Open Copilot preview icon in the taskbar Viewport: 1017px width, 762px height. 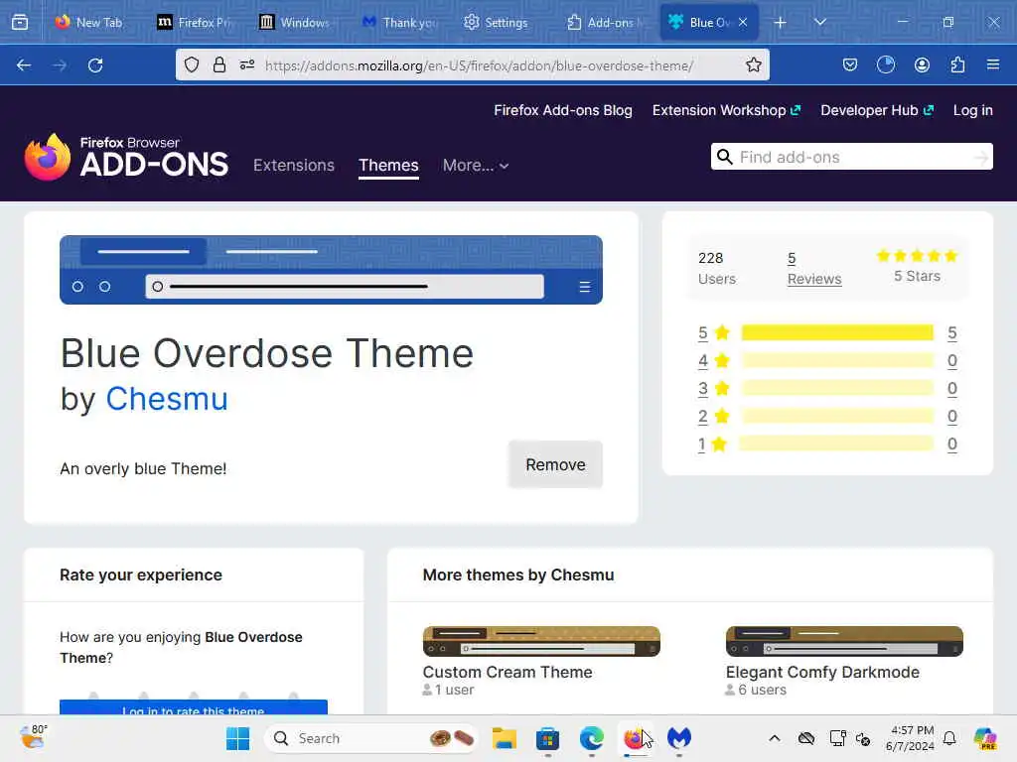pos(985,738)
